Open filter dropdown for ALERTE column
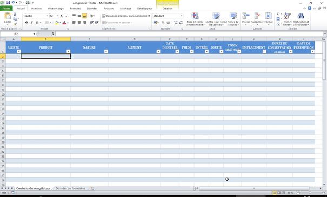This screenshot has height=197, width=327. (19, 51)
